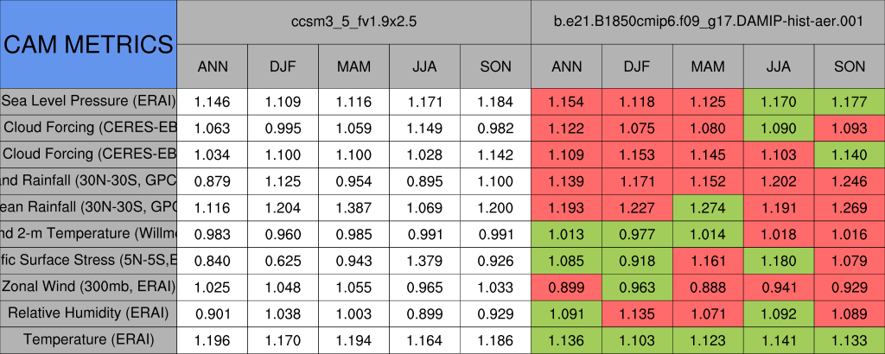Click the green cell showing 1.177
The height and width of the screenshot is (354, 885).
(850, 101)
